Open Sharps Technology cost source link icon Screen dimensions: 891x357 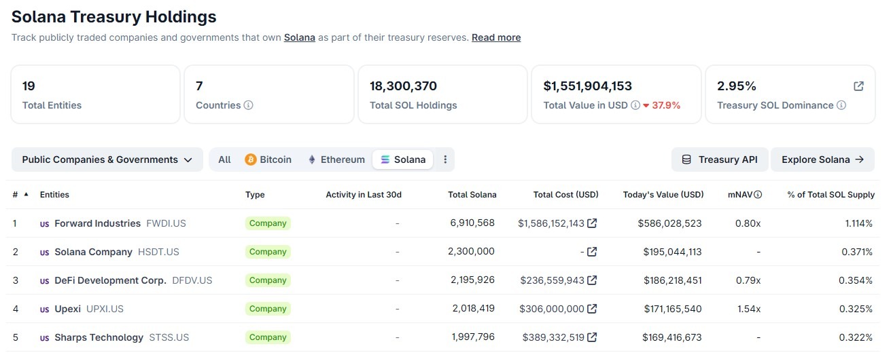click(x=592, y=337)
